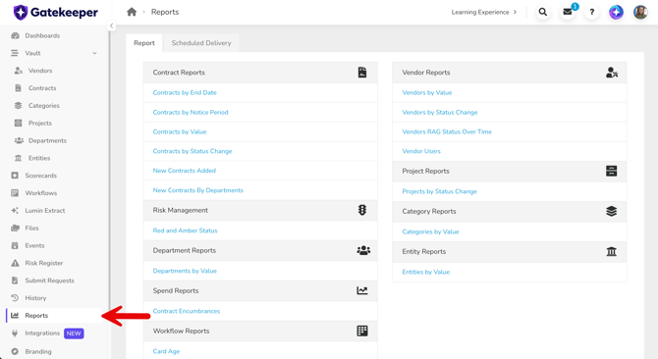Open the help question mark icon
The image size is (658, 359).
591,12
